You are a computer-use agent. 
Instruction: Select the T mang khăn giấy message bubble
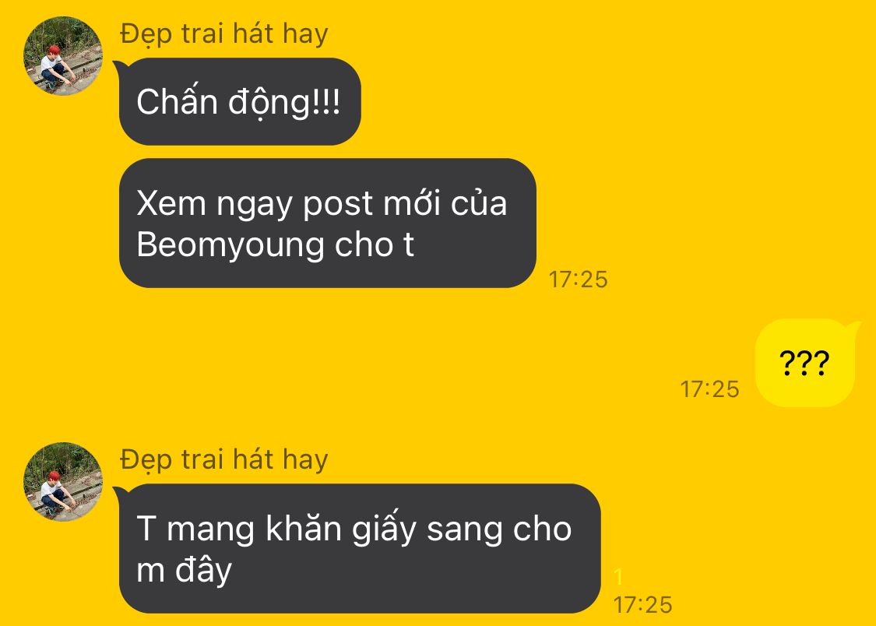click(x=360, y=548)
